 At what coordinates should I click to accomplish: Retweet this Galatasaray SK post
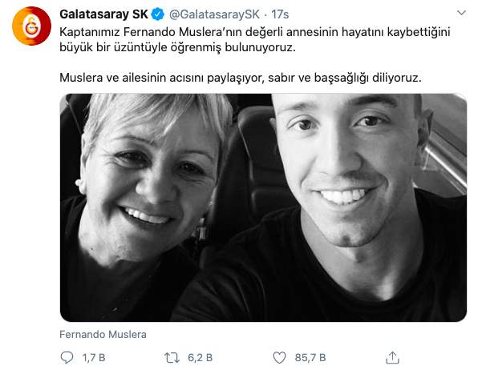click(x=172, y=357)
